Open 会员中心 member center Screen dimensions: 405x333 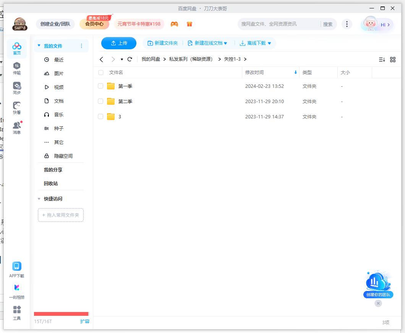94,24
